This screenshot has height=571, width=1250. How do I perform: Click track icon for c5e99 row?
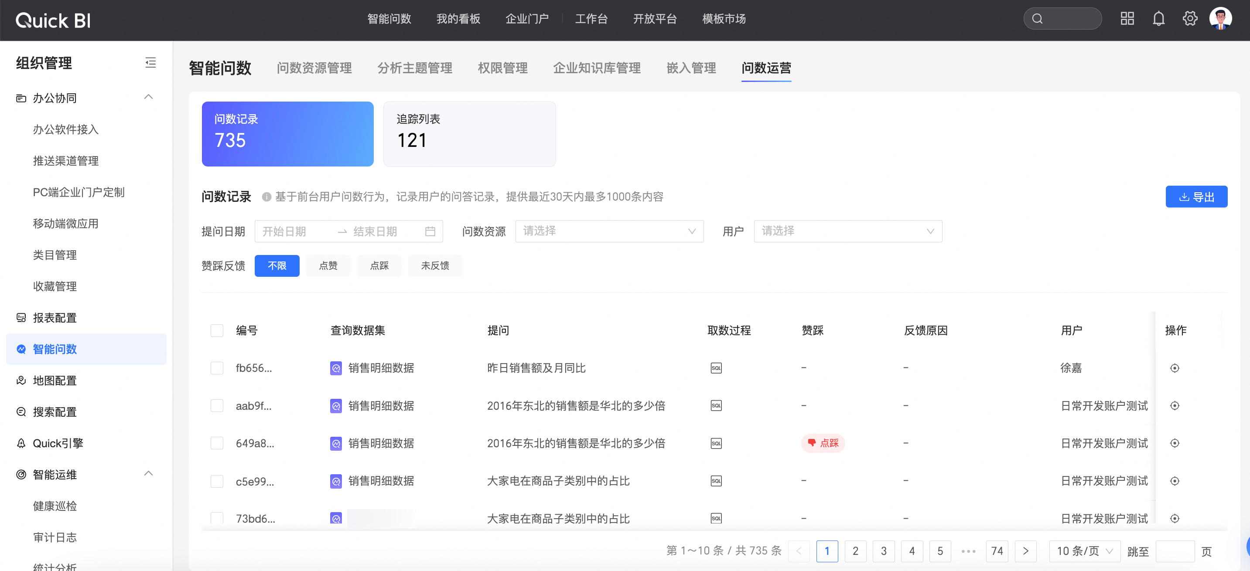pyautogui.click(x=1174, y=481)
